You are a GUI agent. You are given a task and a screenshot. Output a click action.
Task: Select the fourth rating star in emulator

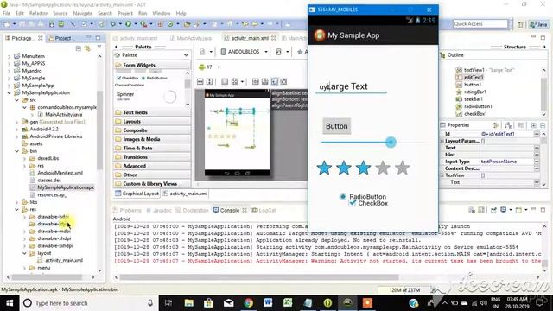tap(382, 168)
